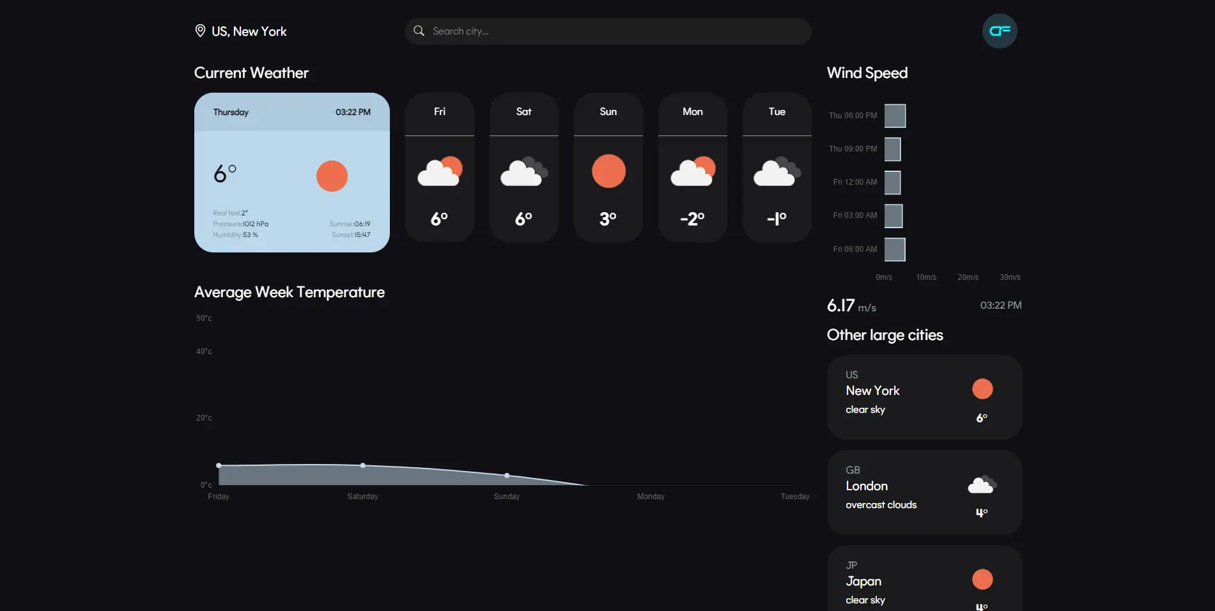Open the New York city card
Viewport: 1215px width, 611px height.
click(x=925, y=397)
